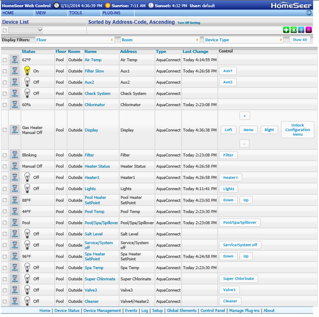Screen dimensions: 319x317
Task: Click the device icon in the Air Temp row
Action: 14,60
